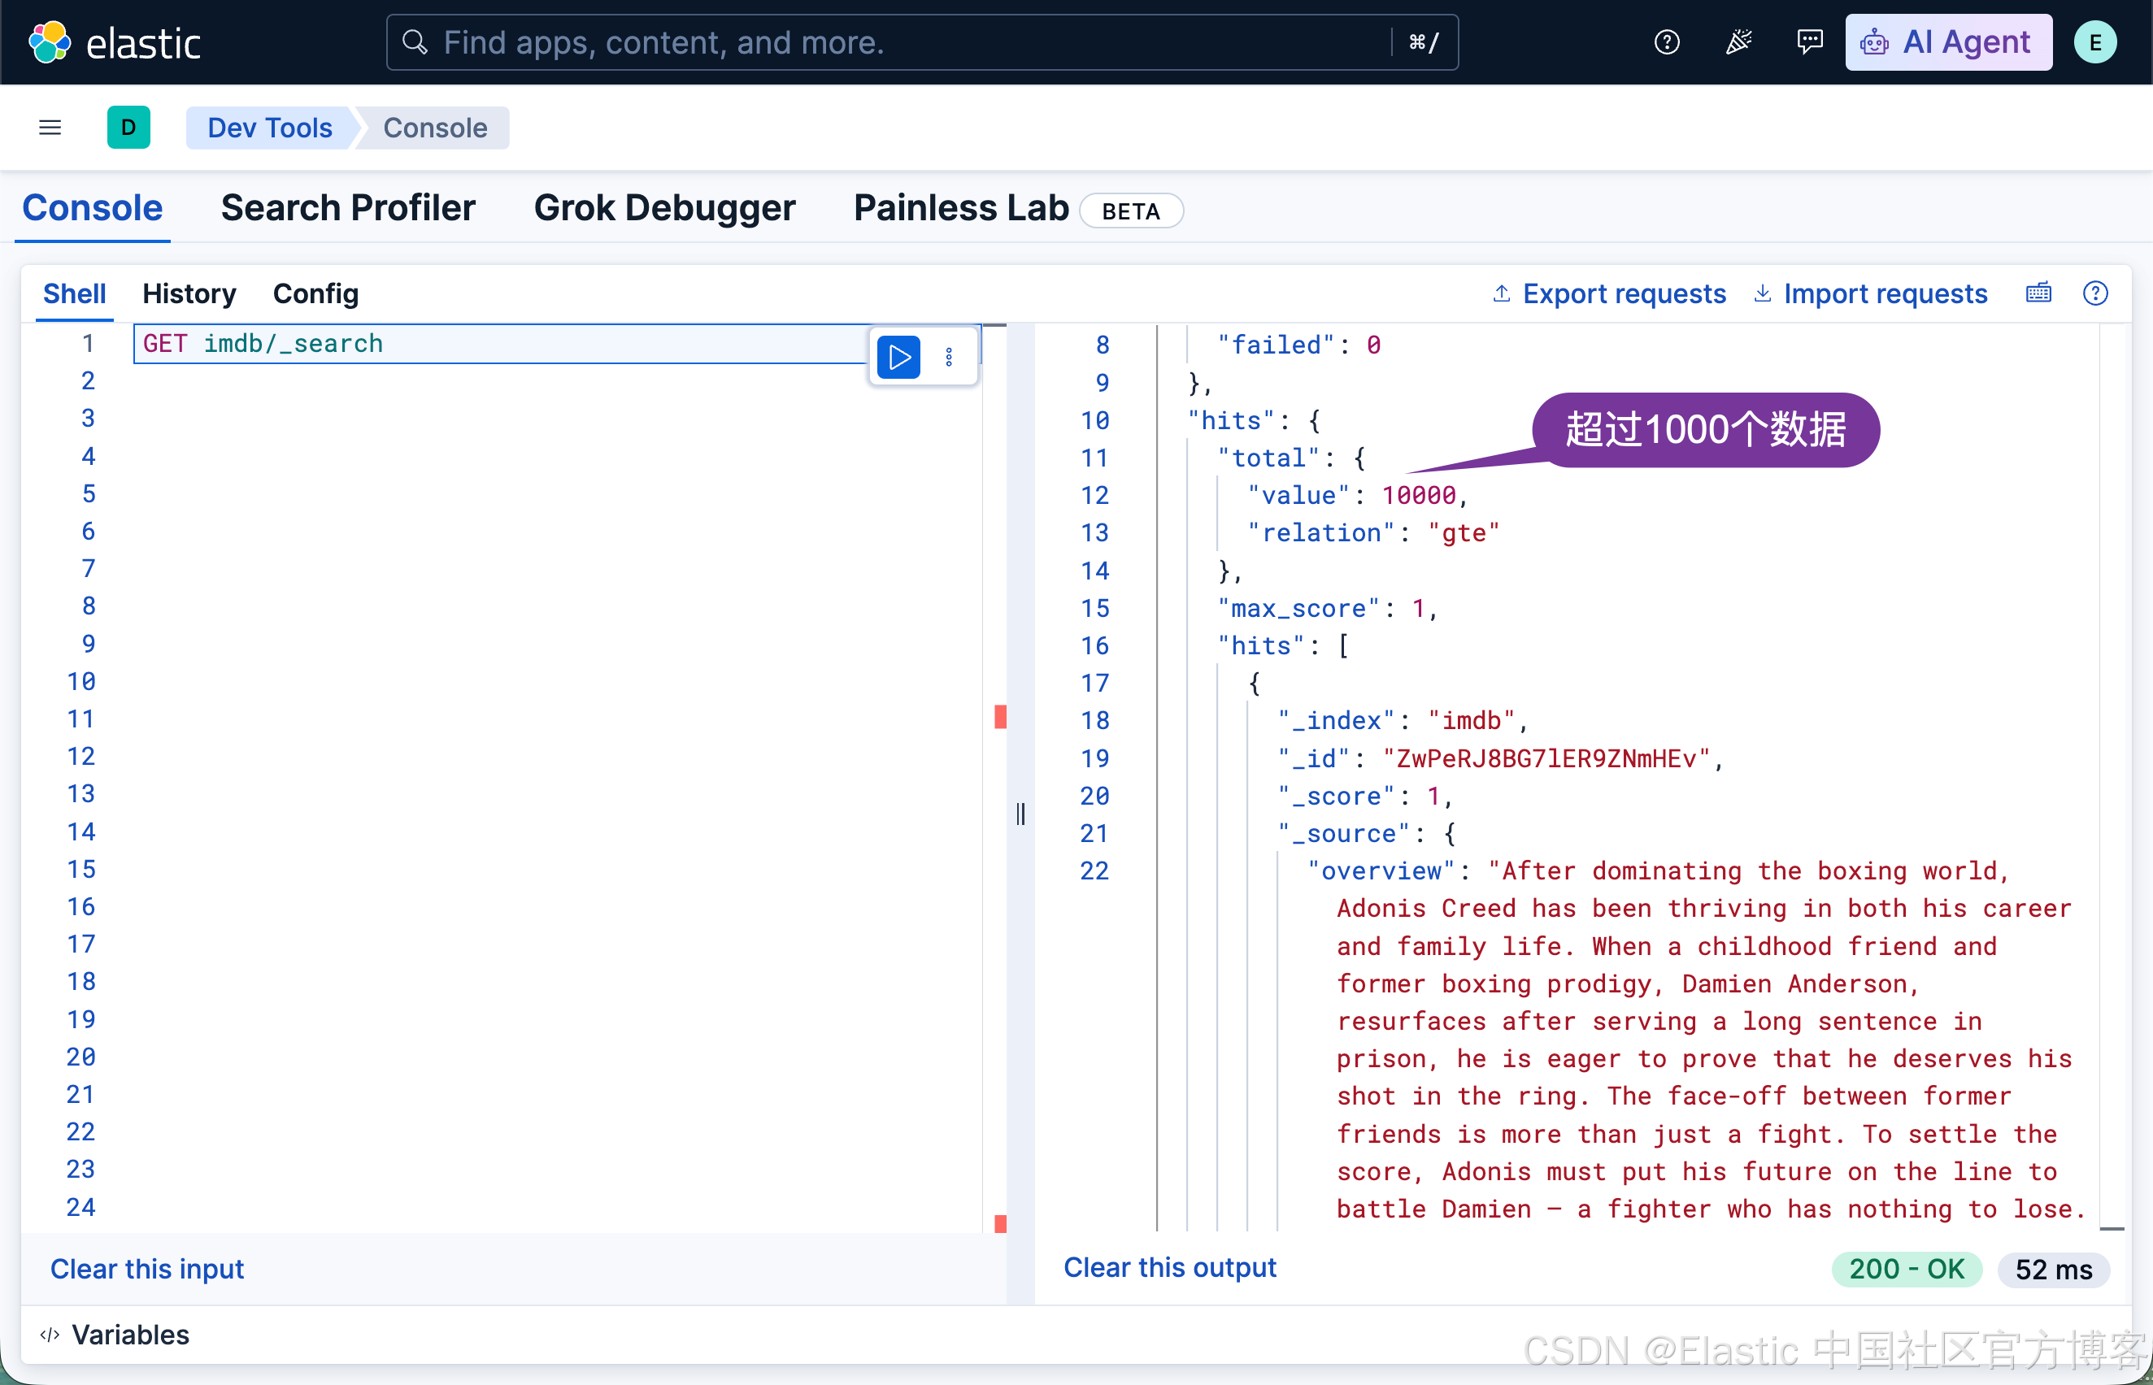Click the 52 ms response time badge

pyautogui.click(x=2054, y=1269)
